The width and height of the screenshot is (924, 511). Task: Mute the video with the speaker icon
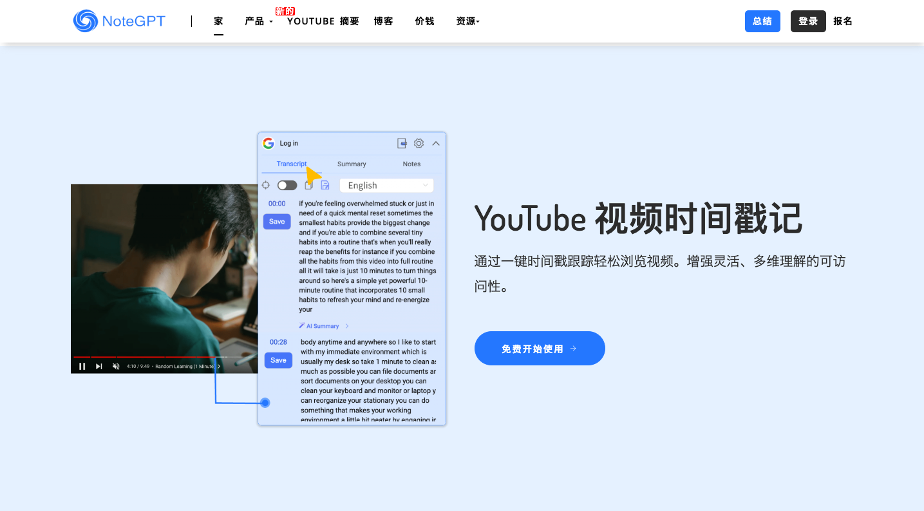(116, 366)
